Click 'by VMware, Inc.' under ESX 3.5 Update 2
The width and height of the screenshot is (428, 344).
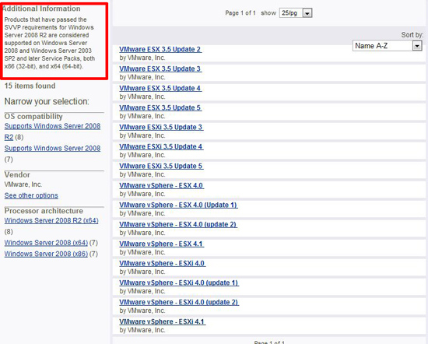[x=142, y=58]
